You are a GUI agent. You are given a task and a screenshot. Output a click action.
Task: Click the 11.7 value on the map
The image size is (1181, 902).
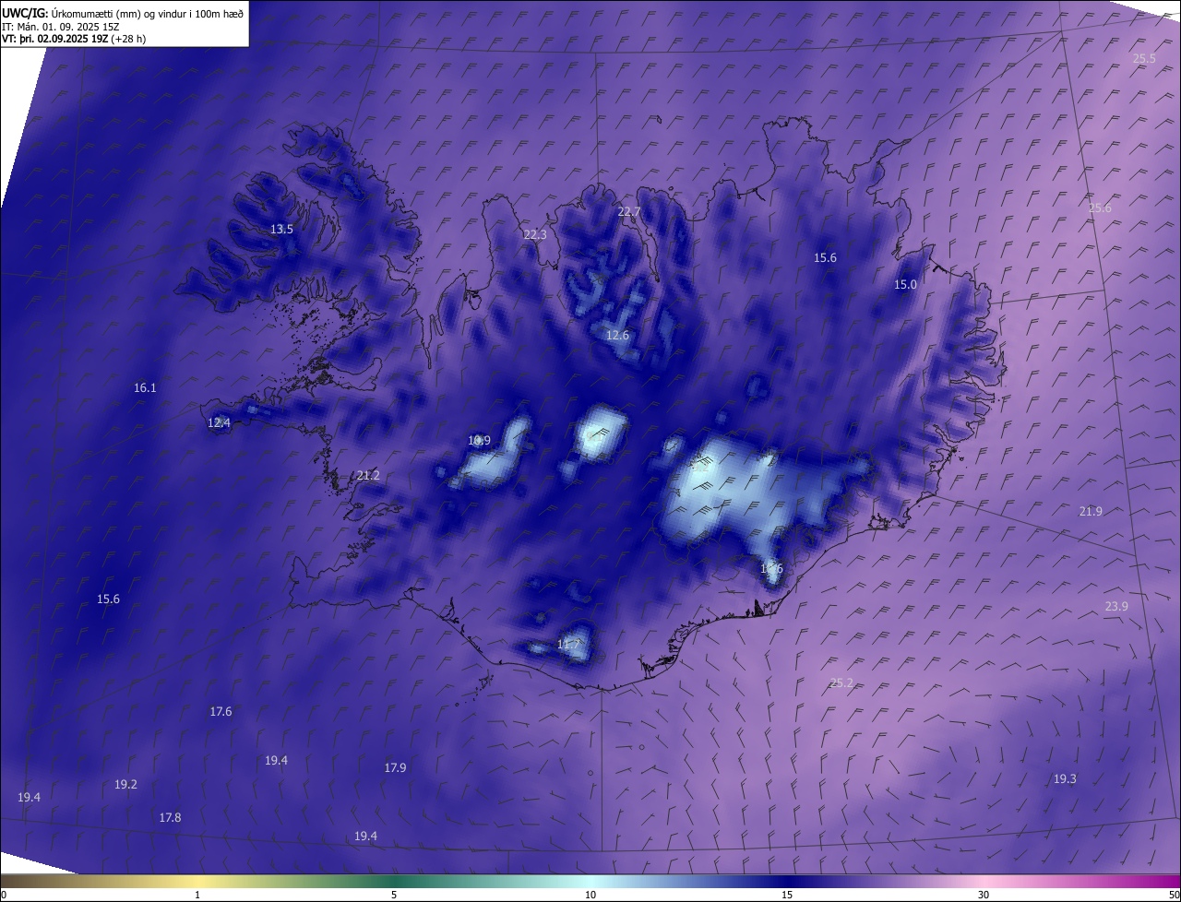[569, 644]
